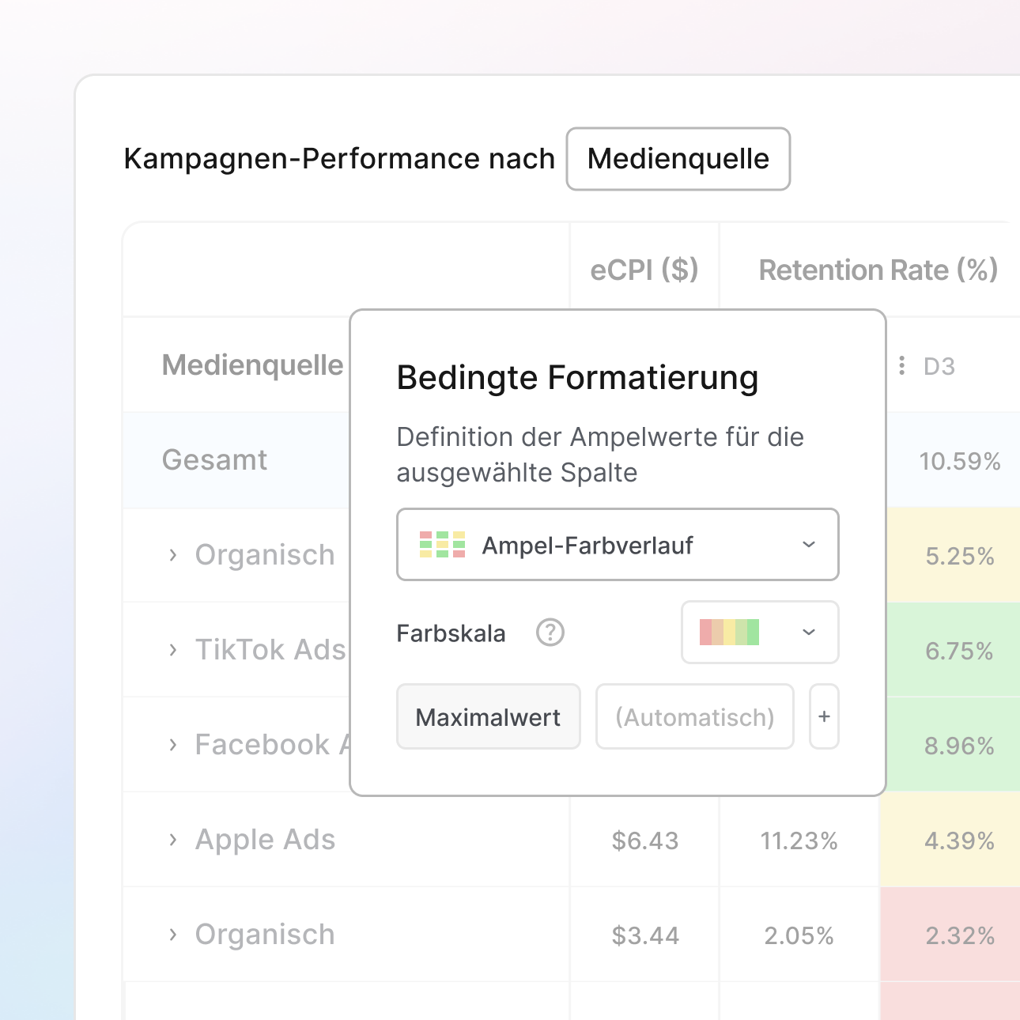Select the Gesamt total row
Image resolution: width=1020 pixels, height=1020 pixels.
pos(214,460)
